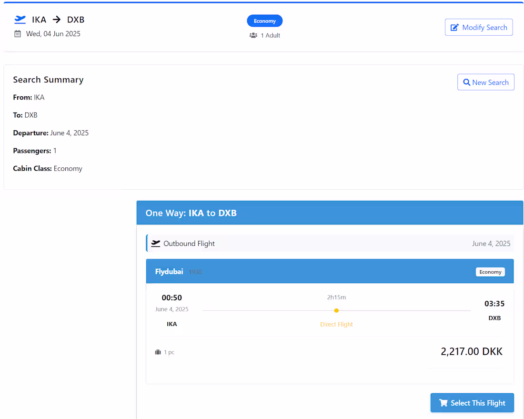Click the DXB arrival code near 03:35

(x=494, y=318)
